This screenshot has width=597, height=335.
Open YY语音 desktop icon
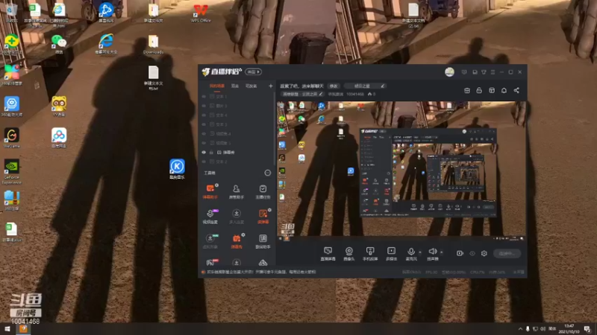click(59, 106)
